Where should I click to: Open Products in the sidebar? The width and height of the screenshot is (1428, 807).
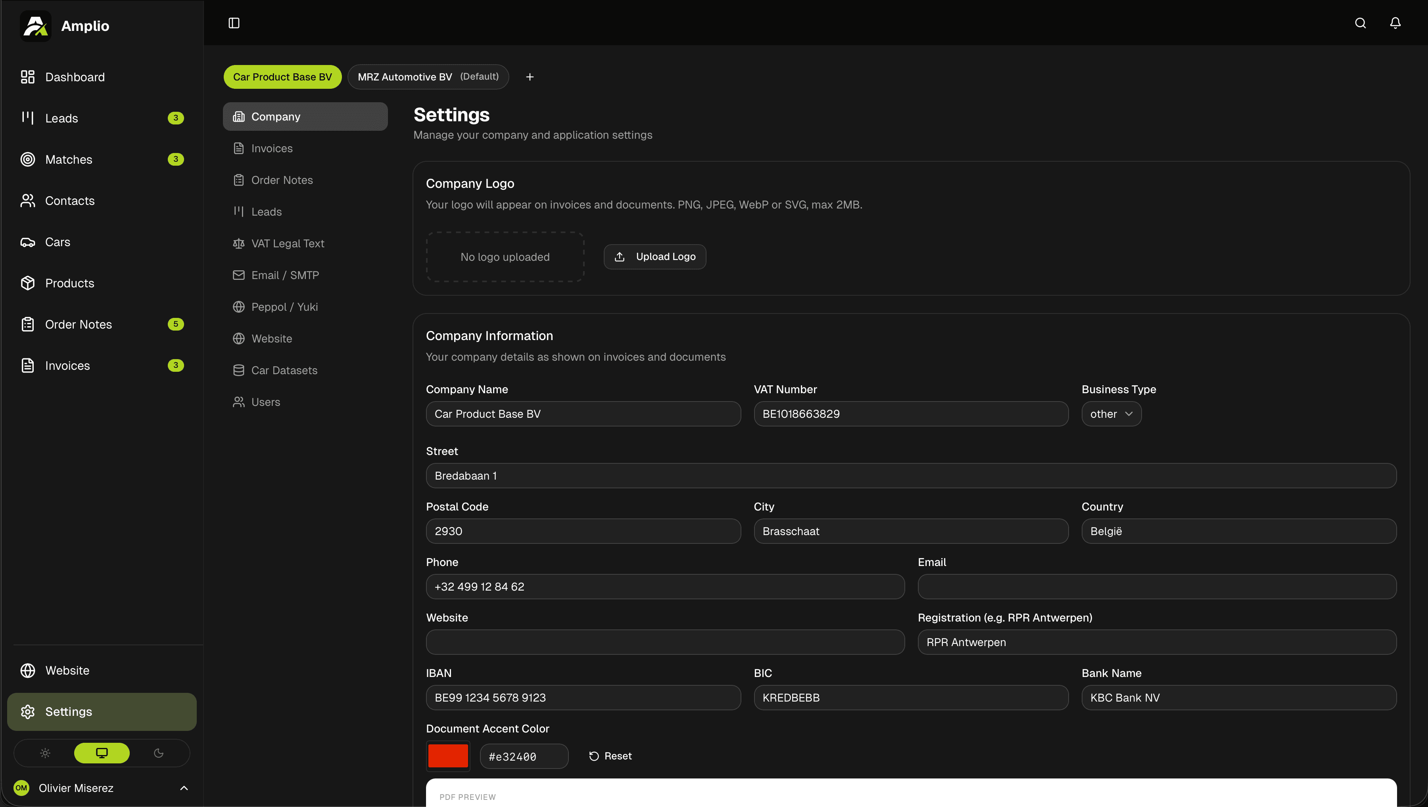(x=70, y=283)
